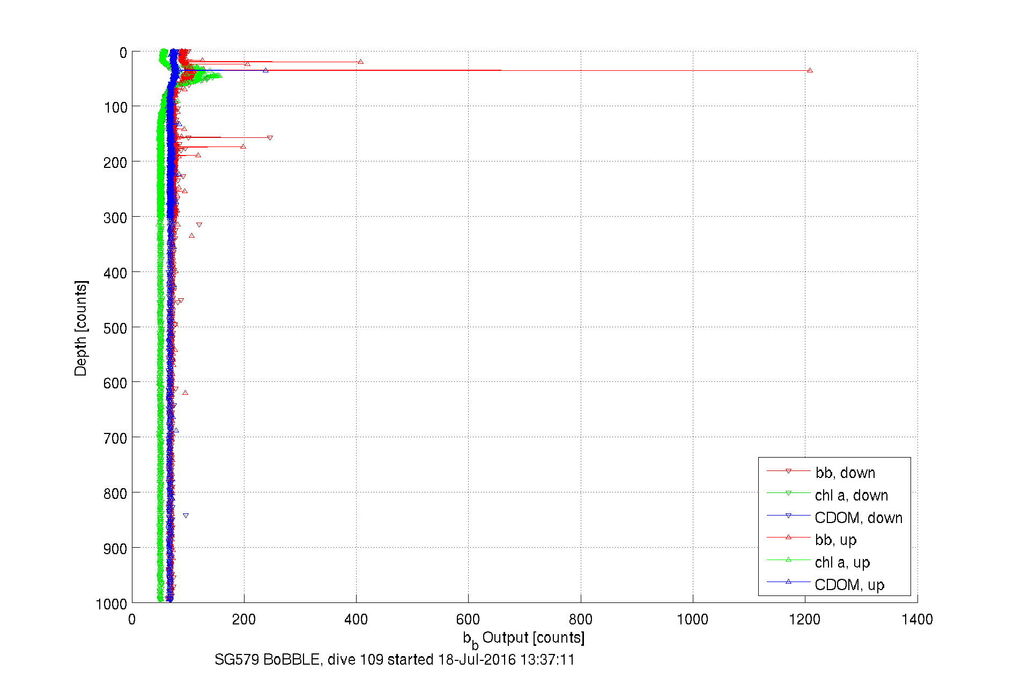Click the 'bb Output [counts]' x-axis label
This screenshot has height=677, width=1014.
pyautogui.click(x=524, y=639)
